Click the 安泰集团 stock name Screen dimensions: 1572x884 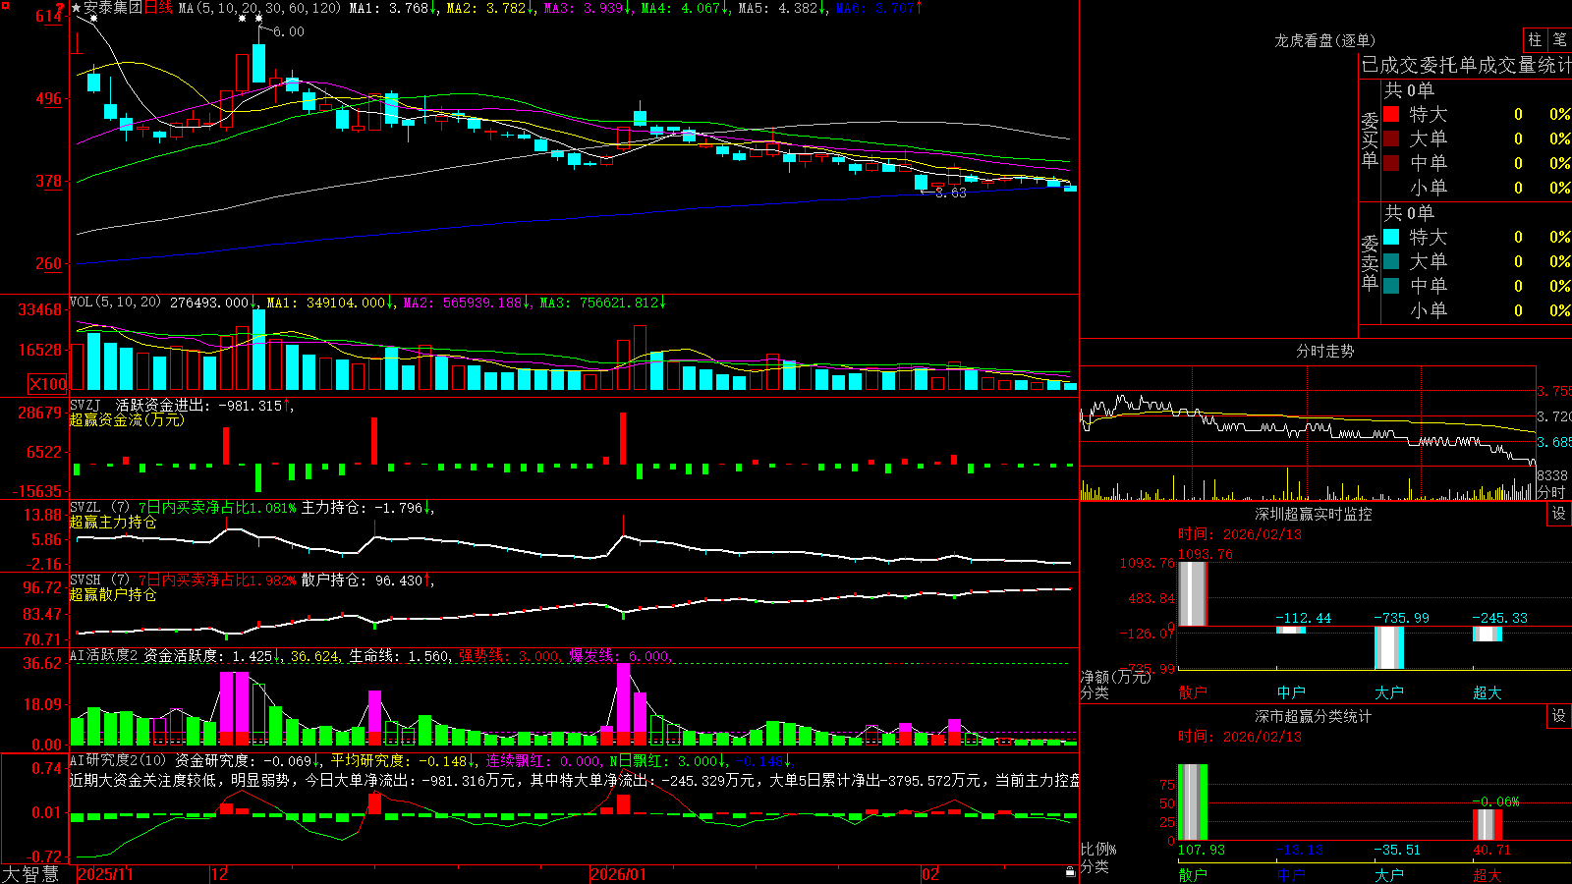pyautogui.click(x=113, y=8)
